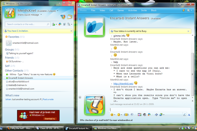197x131 pixels.
Task: Click the colorful grid icon in chat toolbar
Action: coord(139,115)
